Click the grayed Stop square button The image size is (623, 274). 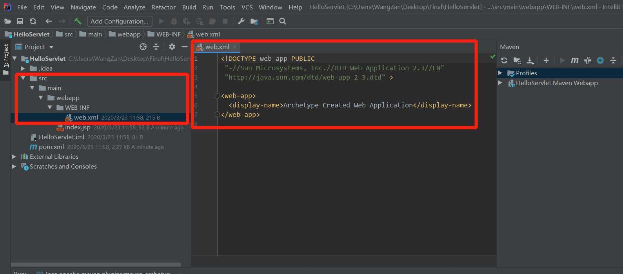225,21
